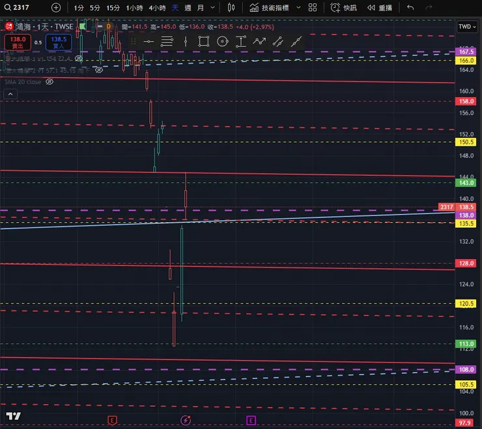Expand favorite indicators dropdown arrow

(x=298, y=8)
